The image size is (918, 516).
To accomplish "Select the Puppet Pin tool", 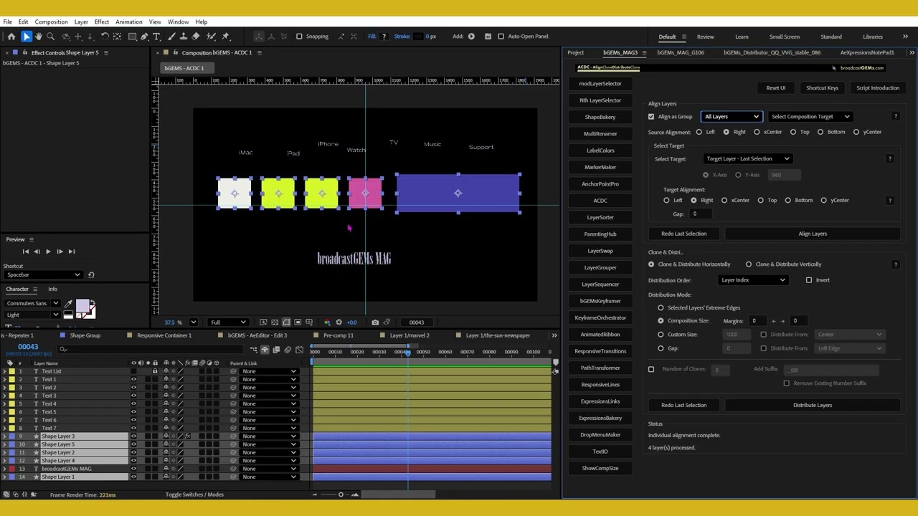I will coord(225,37).
